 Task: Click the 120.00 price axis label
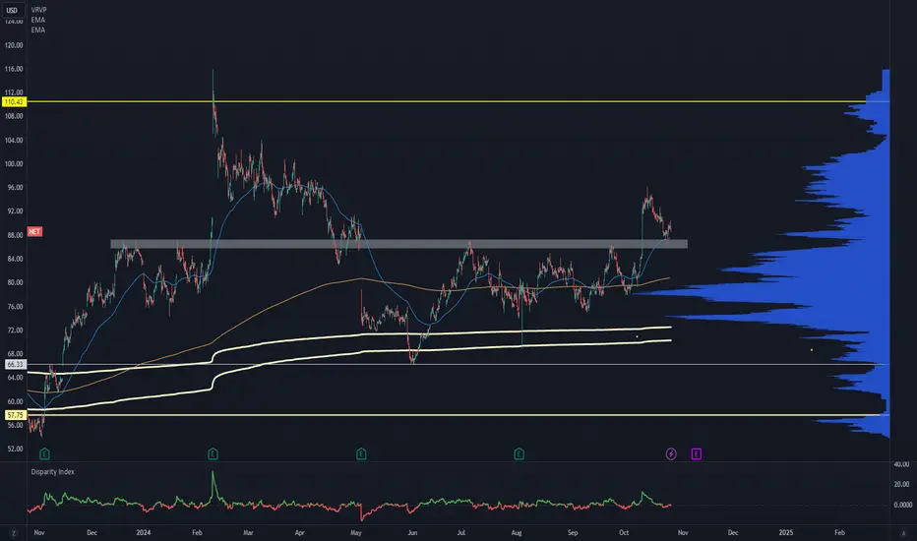[x=14, y=45]
